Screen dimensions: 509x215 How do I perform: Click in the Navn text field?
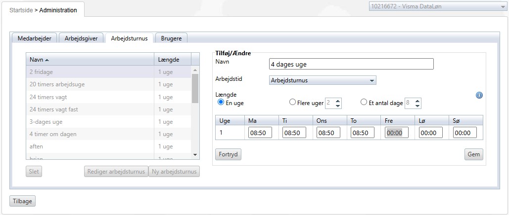coord(351,64)
